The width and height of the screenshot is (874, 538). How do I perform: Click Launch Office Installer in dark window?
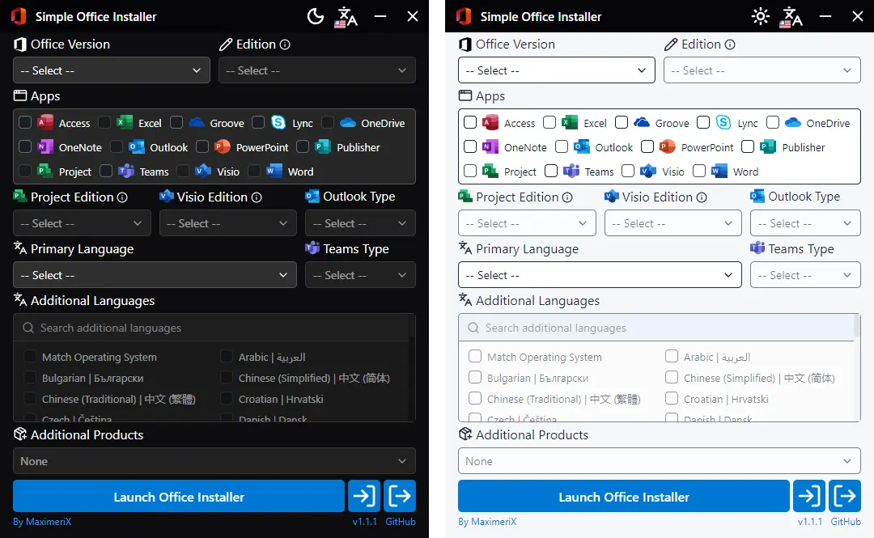(x=179, y=496)
